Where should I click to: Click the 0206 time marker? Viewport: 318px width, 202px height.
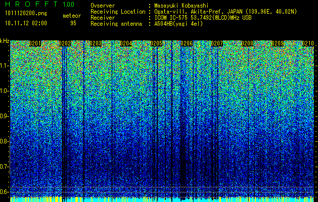coord(187,43)
